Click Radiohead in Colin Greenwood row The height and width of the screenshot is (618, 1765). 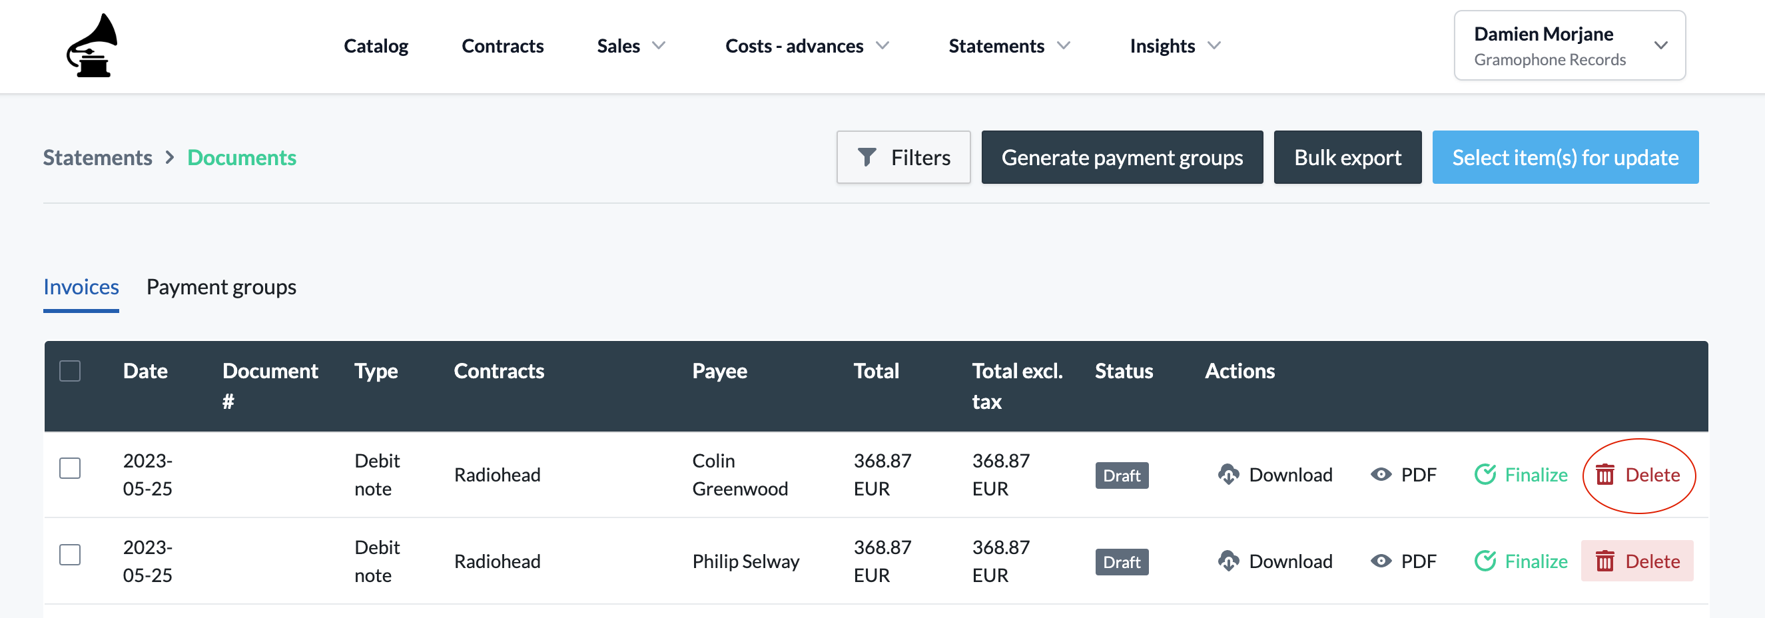[x=497, y=474]
